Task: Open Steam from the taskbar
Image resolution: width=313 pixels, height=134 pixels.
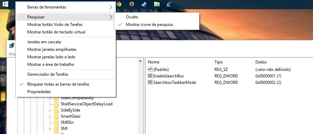Action: 144,4
